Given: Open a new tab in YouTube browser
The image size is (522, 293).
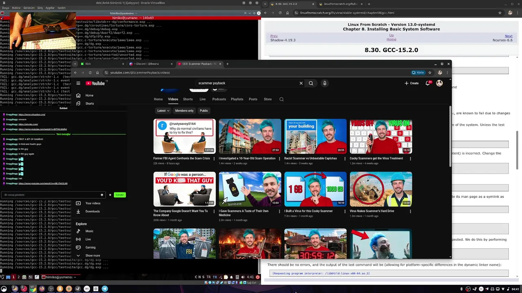Looking at the screenshot, I should [228, 64].
